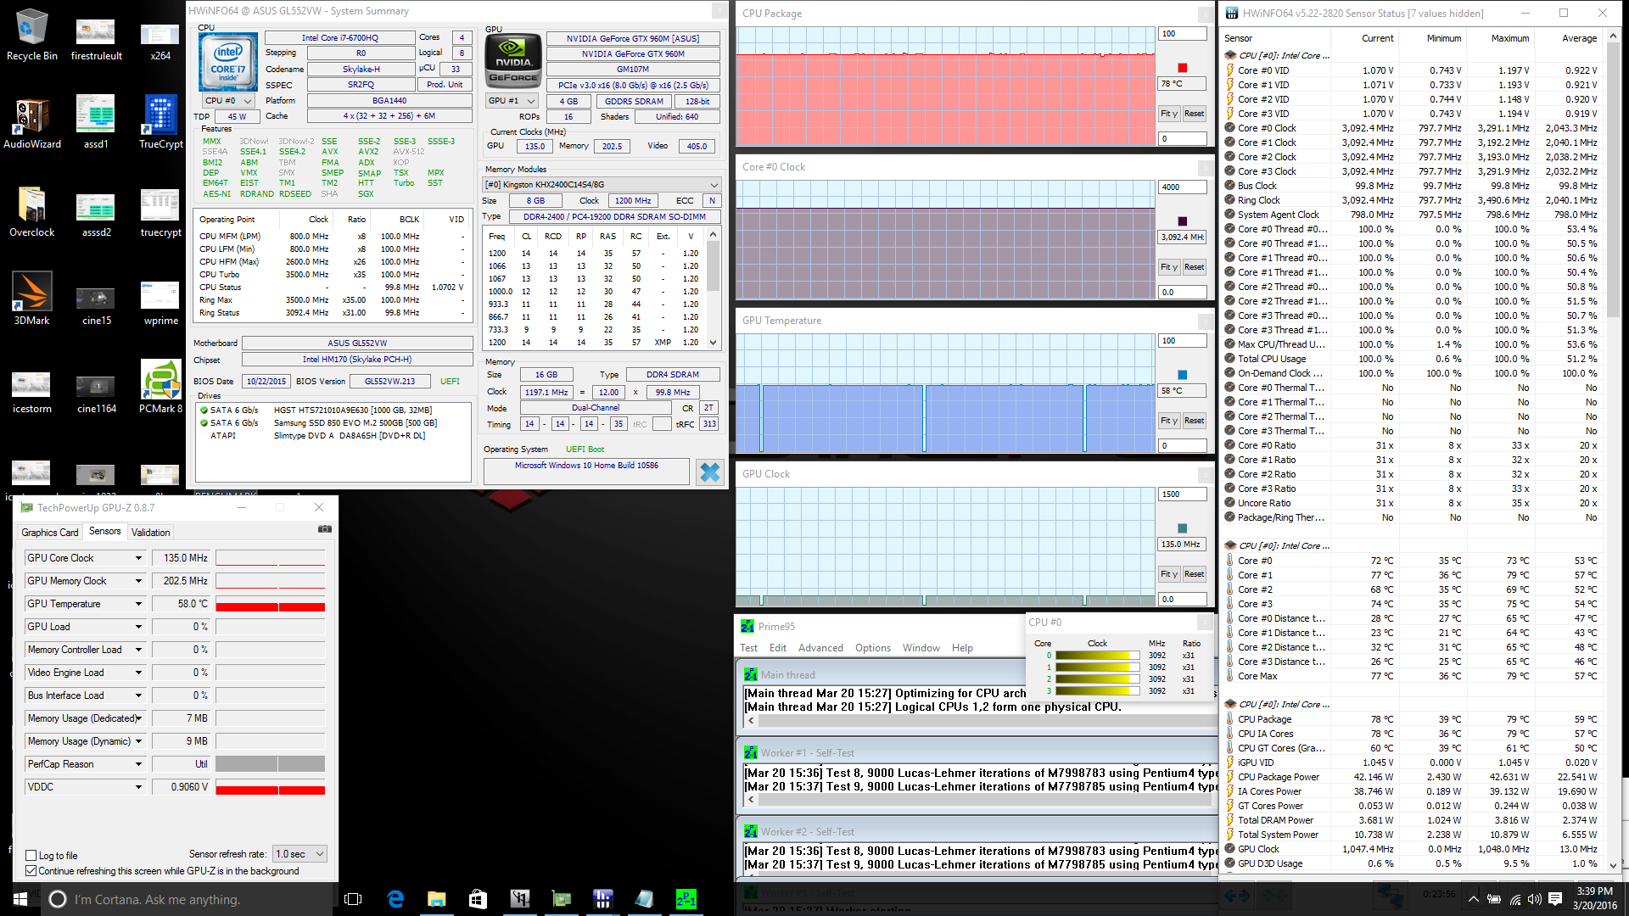Enable the Log to file checkbox

click(31, 856)
